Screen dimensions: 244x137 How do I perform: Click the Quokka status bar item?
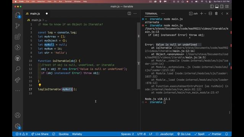(64, 134)
